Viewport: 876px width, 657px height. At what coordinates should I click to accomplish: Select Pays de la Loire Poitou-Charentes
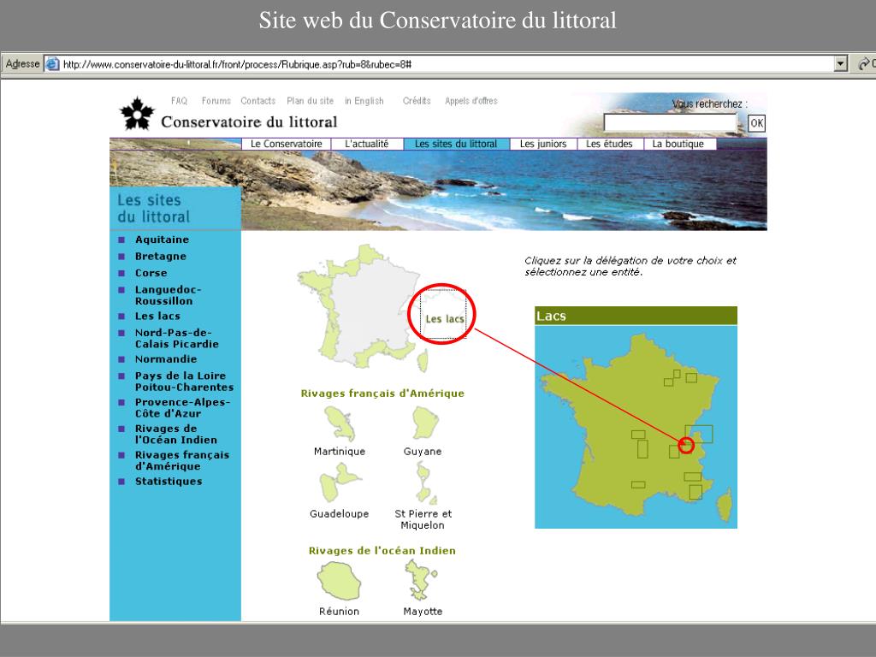click(185, 382)
